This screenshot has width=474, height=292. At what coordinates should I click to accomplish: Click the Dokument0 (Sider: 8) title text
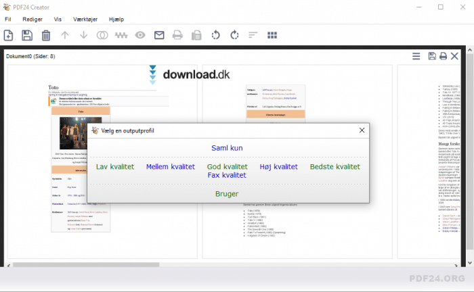(x=30, y=56)
